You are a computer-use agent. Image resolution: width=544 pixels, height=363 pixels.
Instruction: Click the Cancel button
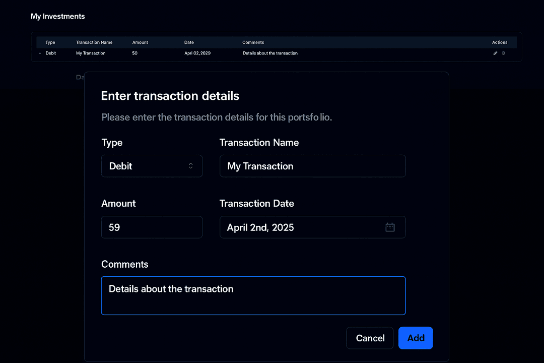click(370, 338)
